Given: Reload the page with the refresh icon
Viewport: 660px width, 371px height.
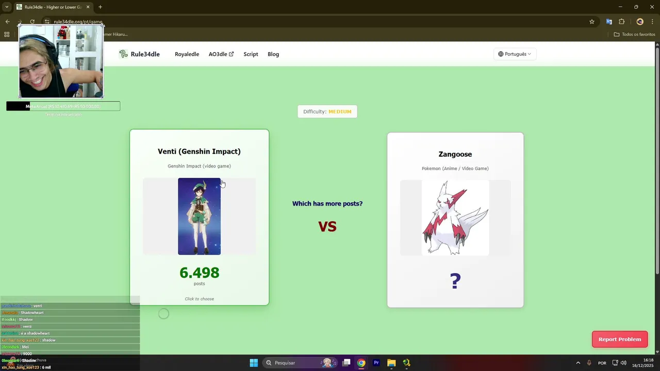Looking at the screenshot, I should [32, 22].
